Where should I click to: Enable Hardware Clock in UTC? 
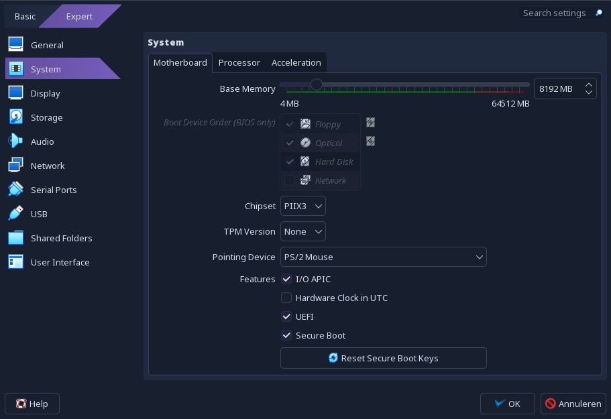286,298
